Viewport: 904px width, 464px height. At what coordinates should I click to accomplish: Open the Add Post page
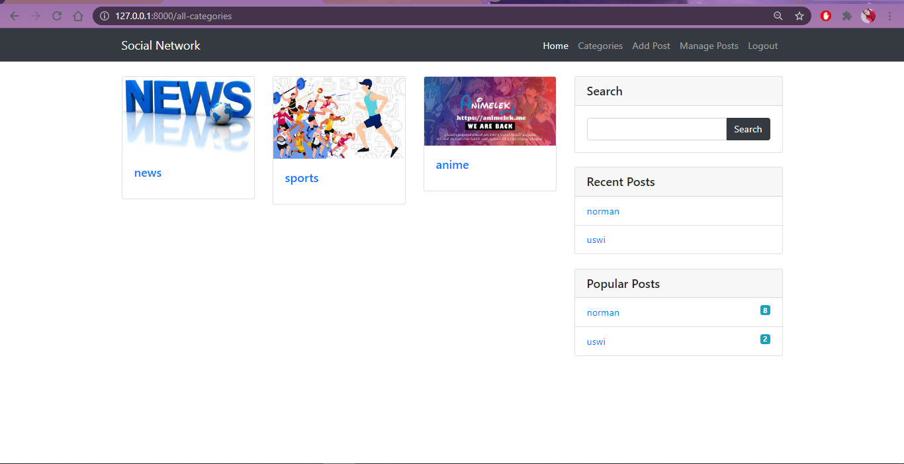click(x=651, y=46)
